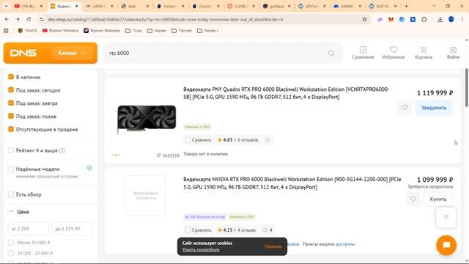Check Надёжные модели filter

(11, 169)
